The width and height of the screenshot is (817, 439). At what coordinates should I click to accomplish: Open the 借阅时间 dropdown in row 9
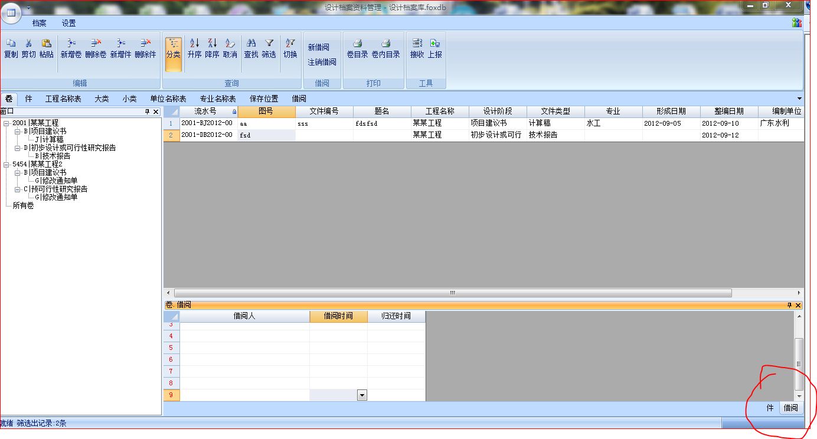tap(362, 395)
